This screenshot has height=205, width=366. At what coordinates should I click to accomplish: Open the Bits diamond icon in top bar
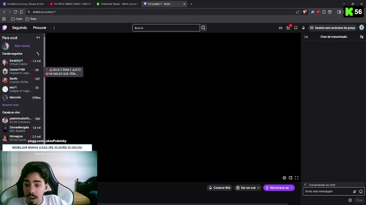click(x=303, y=28)
